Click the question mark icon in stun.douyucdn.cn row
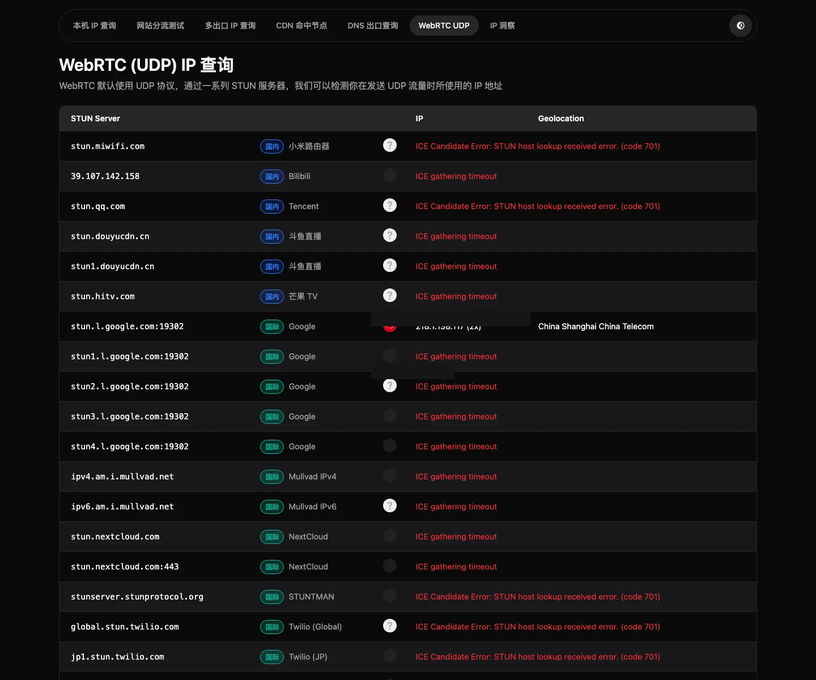This screenshot has height=680, width=816. coord(390,235)
